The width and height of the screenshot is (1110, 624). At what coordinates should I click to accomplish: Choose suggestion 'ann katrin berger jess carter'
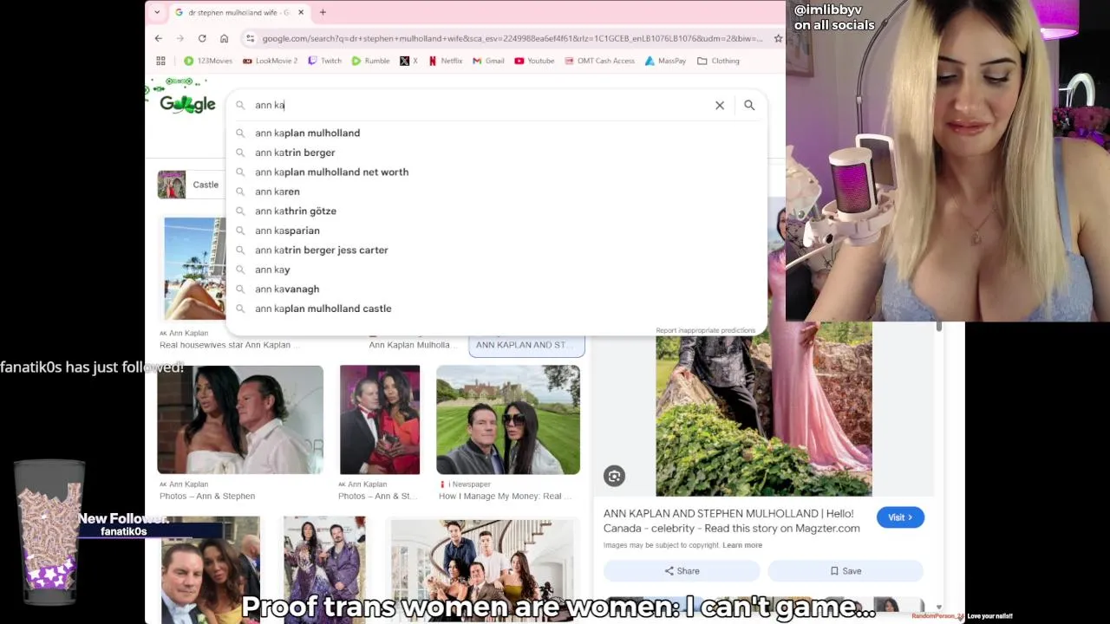click(x=496, y=250)
